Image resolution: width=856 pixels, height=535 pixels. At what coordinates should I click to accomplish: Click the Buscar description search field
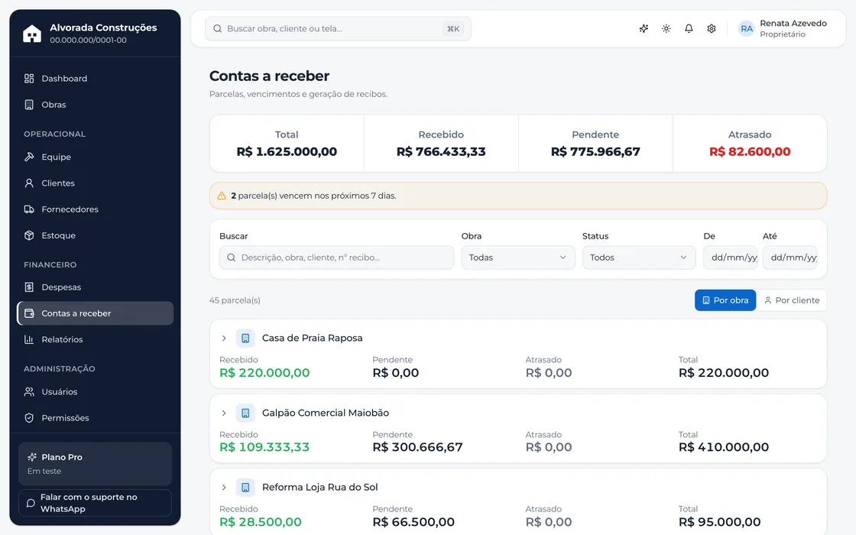(336, 258)
